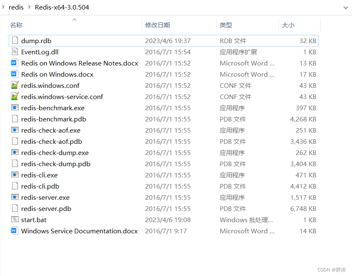Select the file name redis.windows.conf
The width and height of the screenshot is (352, 276).
click(50, 85)
